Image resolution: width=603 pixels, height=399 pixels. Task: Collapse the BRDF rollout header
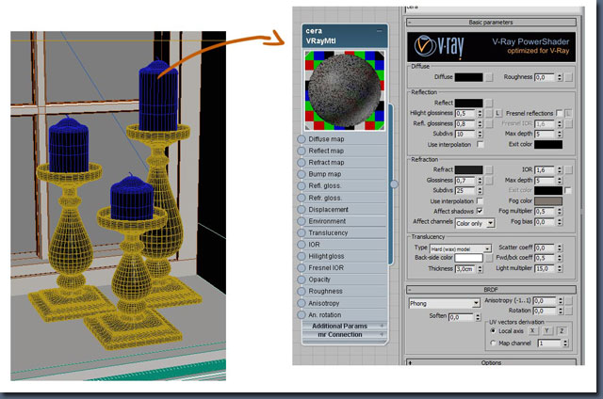pos(491,289)
